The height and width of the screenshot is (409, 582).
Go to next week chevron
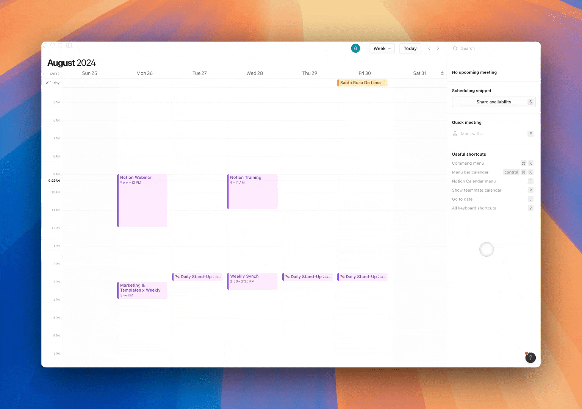click(x=438, y=48)
